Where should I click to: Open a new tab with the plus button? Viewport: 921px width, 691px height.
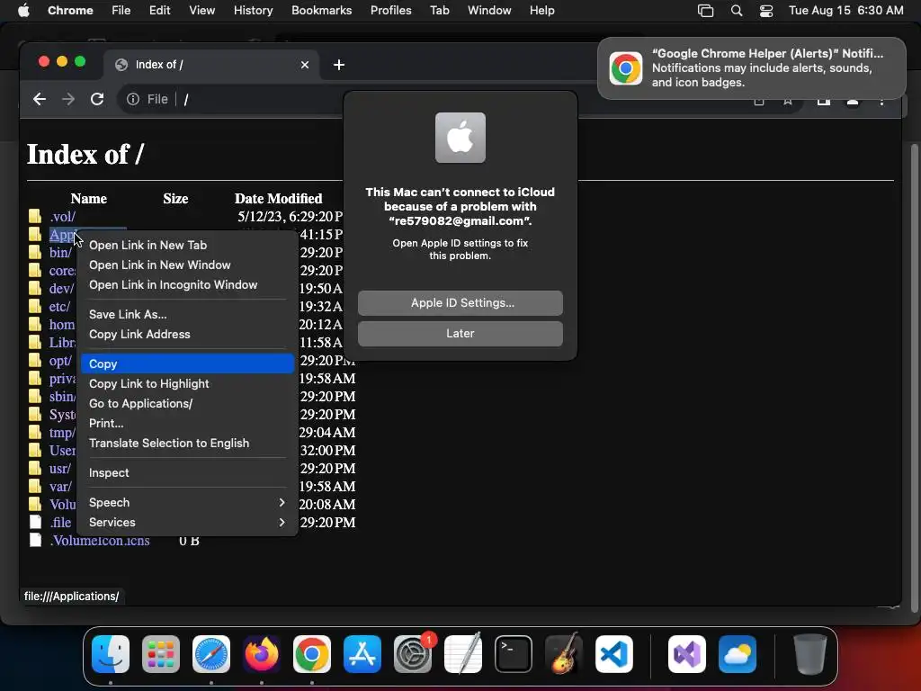tap(339, 65)
